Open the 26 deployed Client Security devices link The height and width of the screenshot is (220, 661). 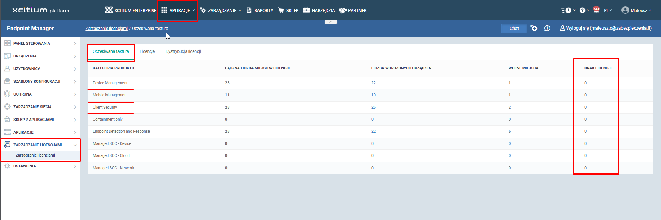(373, 107)
